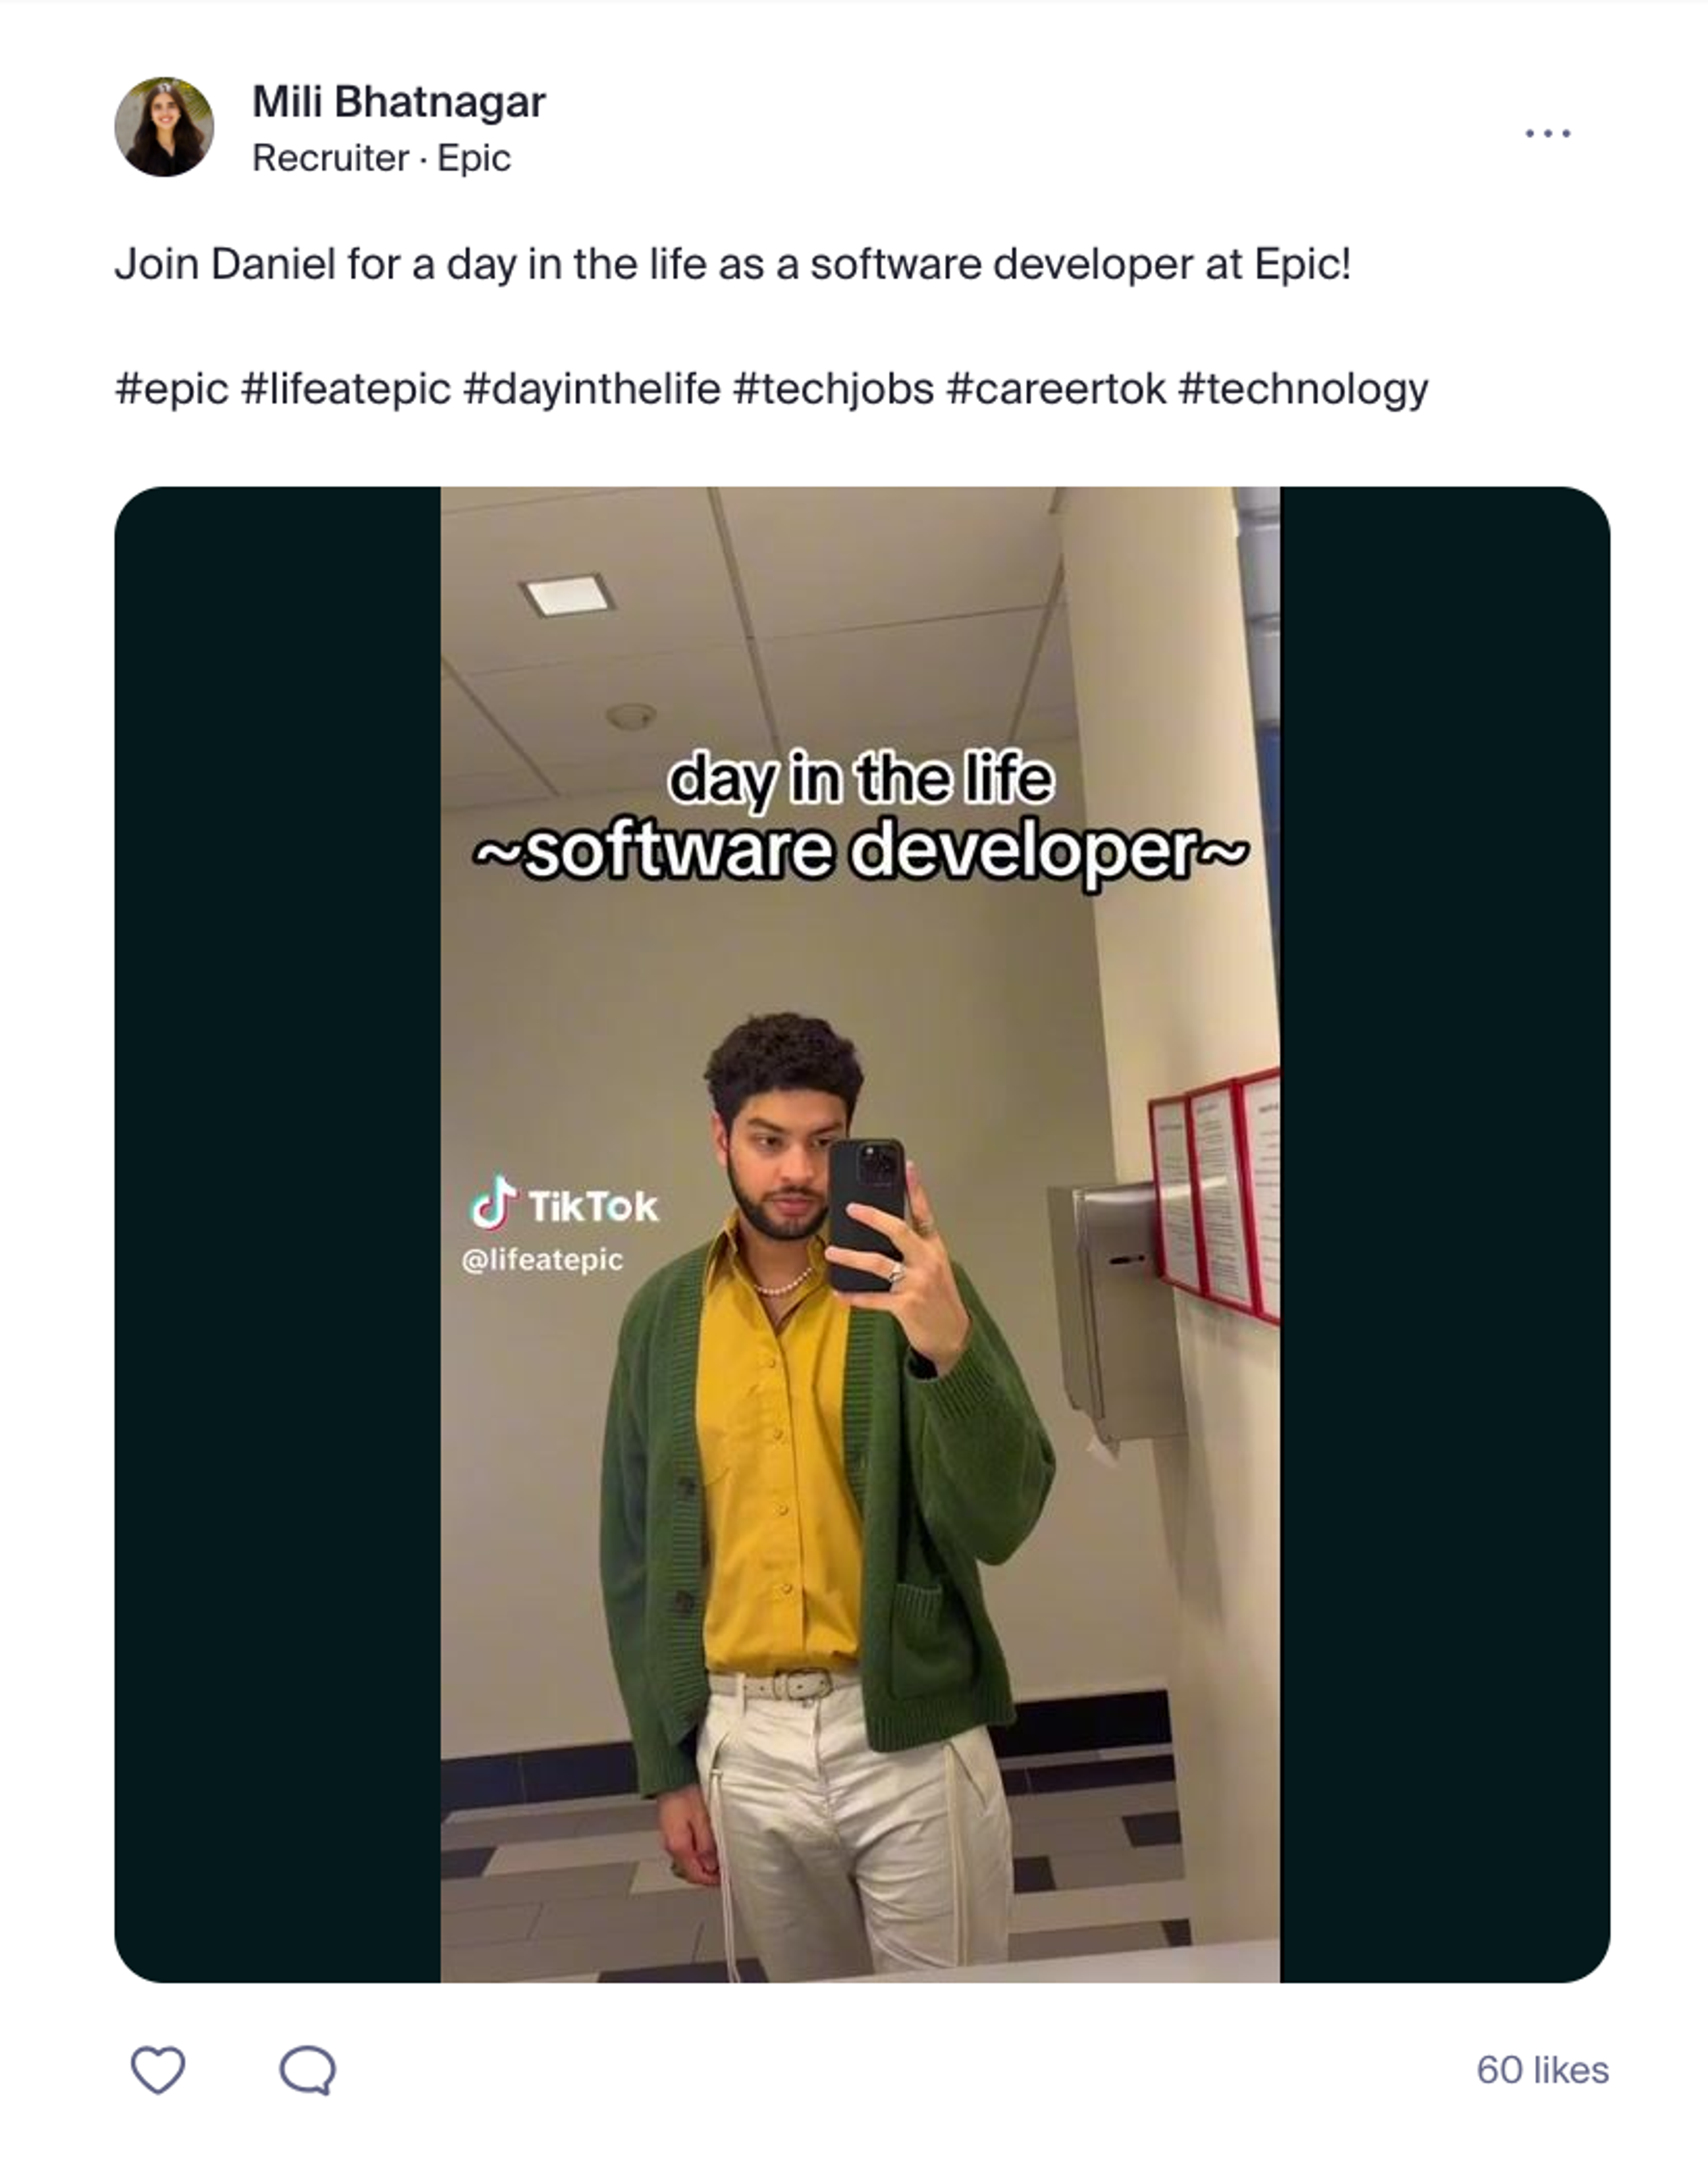
Task: View who liked via 60 likes
Action: (1542, 2070)
